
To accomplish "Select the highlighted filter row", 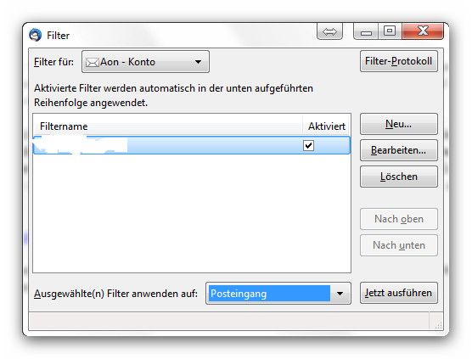I will 192,145.
